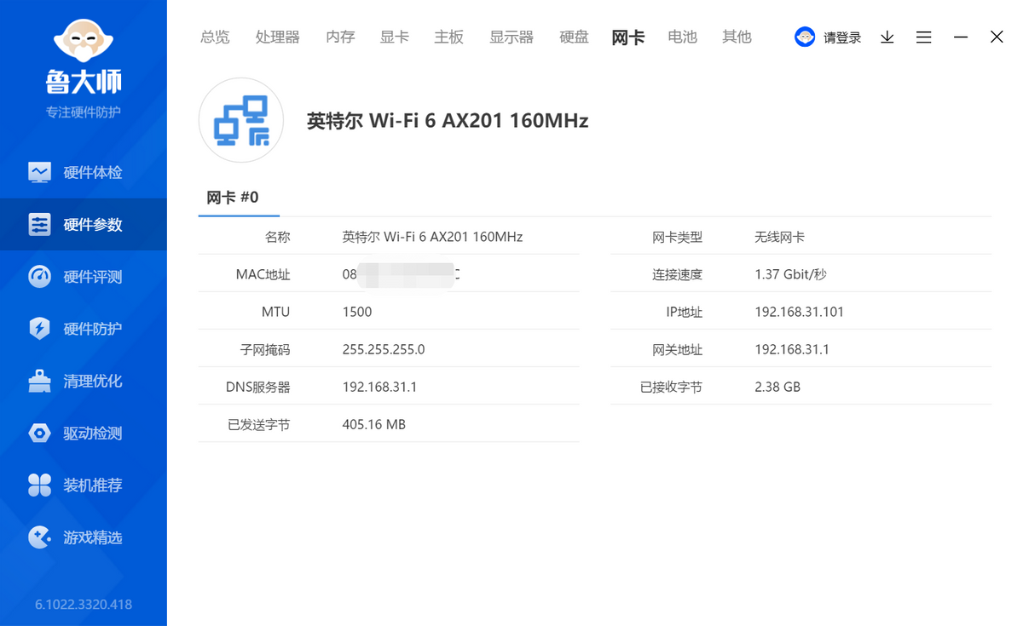This screenshot has height=626, width=1023.
Task: Open 装机推荐 four-leaf icon
Action: [39, 485]
